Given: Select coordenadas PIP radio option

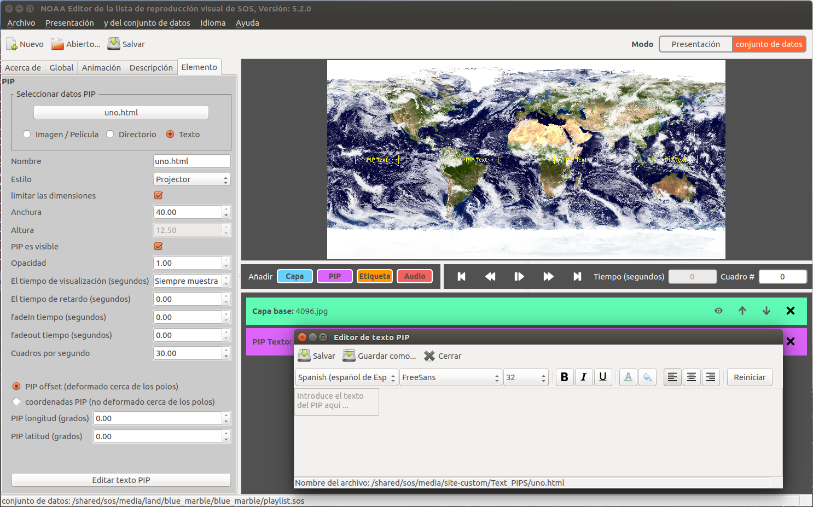Looking at the screenshot, I should click(16, 401).
